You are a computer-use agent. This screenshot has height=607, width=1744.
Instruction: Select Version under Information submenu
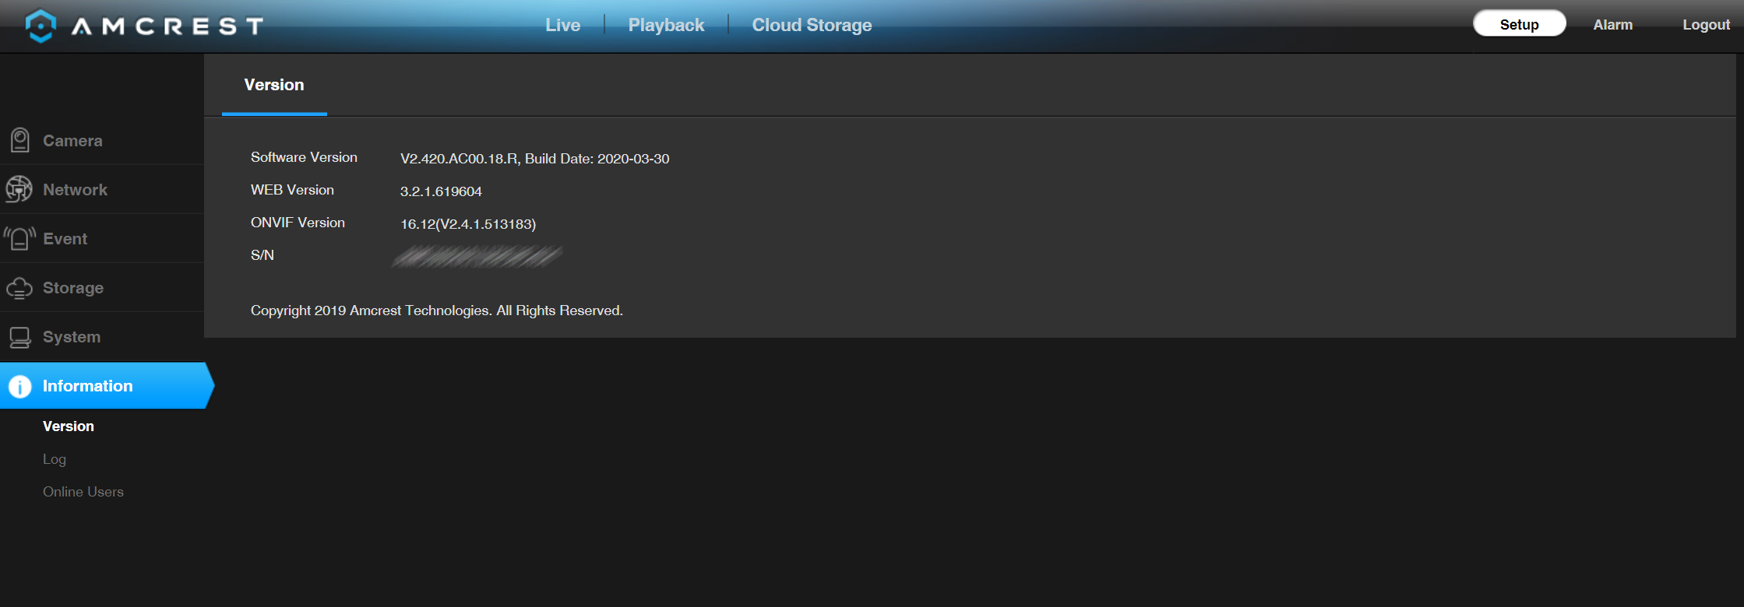[69, 426]
